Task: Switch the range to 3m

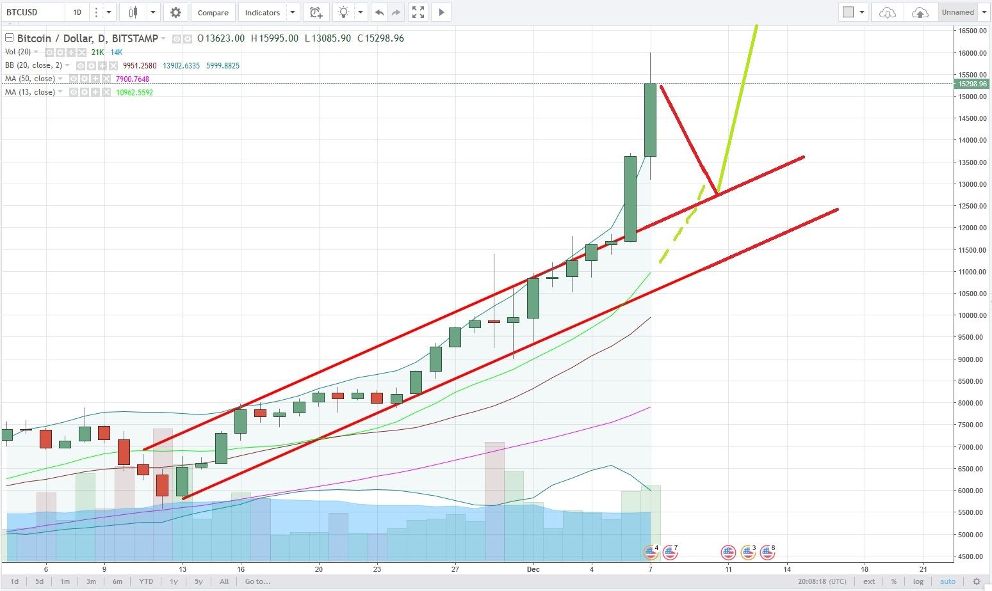Action: [x=91, y=581]
